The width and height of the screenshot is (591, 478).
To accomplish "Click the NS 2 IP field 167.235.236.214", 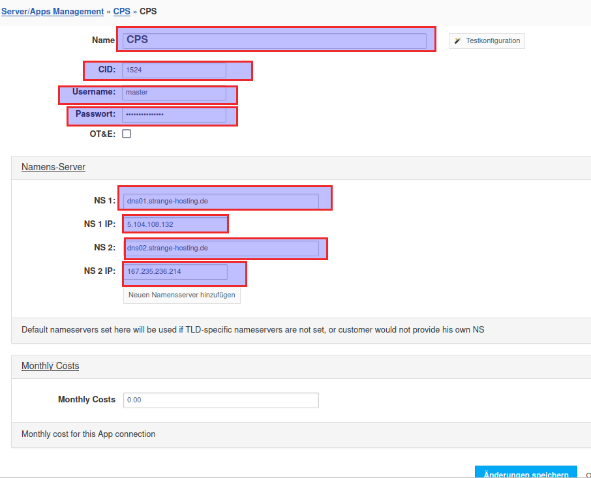I will [x=175, y=272].
